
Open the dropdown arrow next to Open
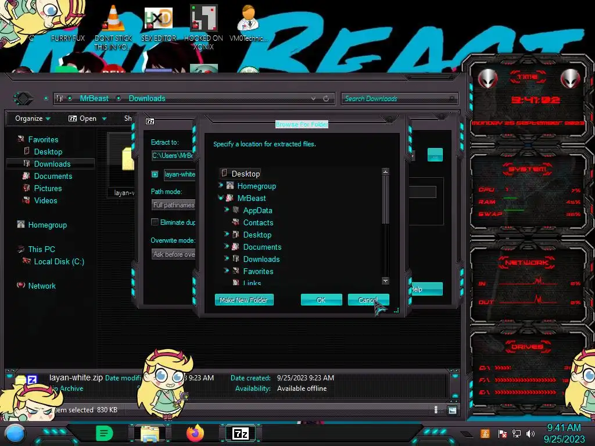[105, 118]
